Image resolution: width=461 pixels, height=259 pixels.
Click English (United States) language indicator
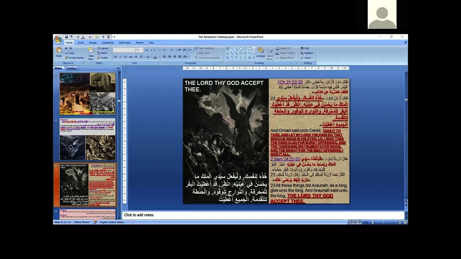point(112,222)
